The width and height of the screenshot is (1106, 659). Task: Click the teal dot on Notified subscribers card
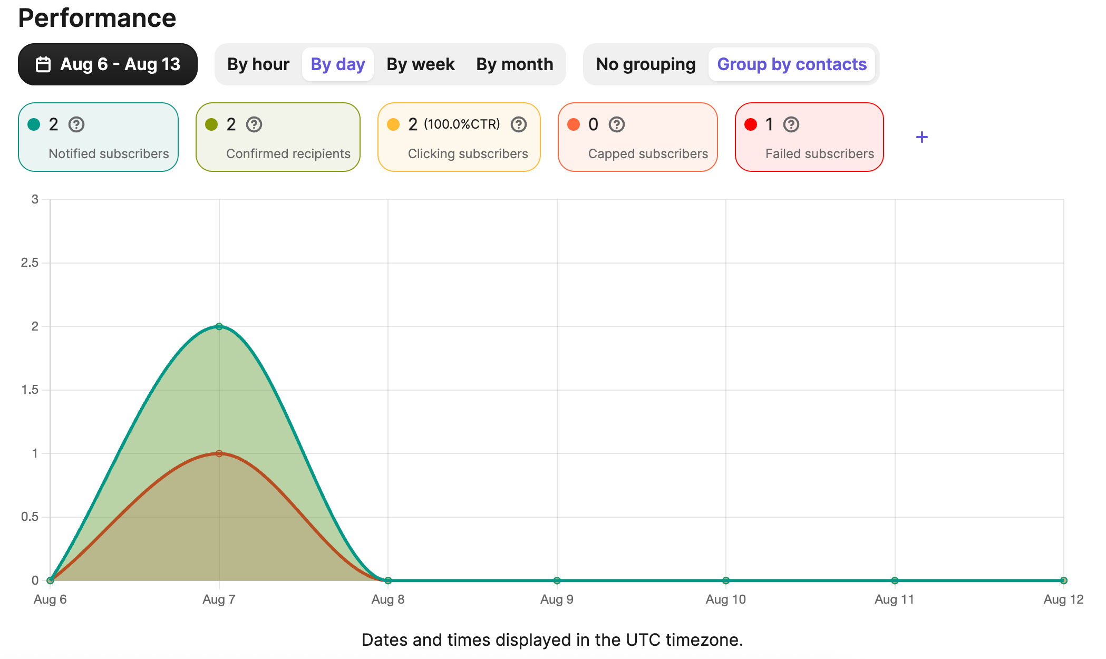pyautogui.click(x=33, y=124)
